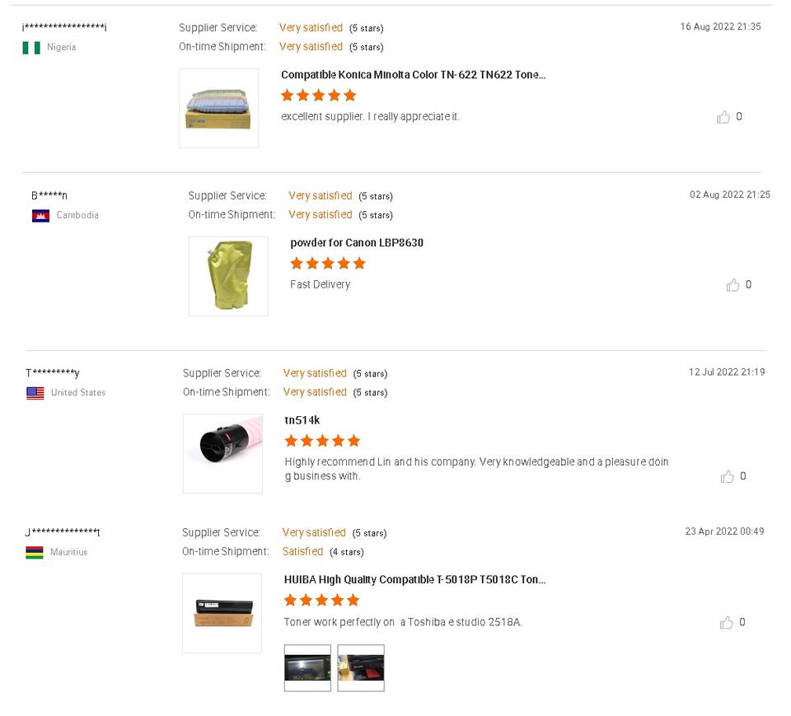Like the Nigeria buyer's review with thumbs-up
Screen dimensions: 791x716
point(723,117)
